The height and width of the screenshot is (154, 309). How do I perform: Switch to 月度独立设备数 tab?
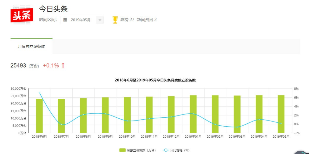(x=31, y=46)
